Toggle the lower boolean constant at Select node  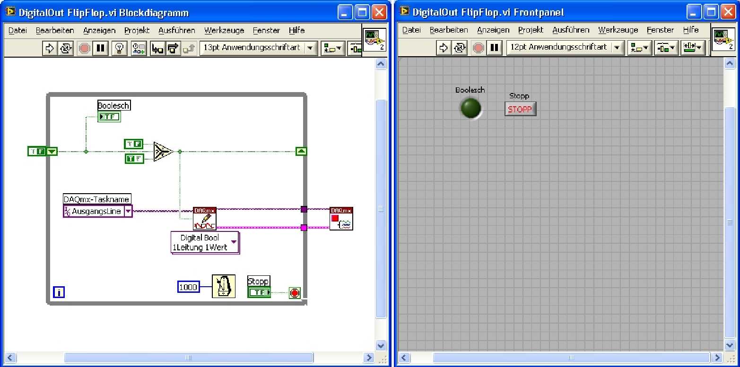134,159
